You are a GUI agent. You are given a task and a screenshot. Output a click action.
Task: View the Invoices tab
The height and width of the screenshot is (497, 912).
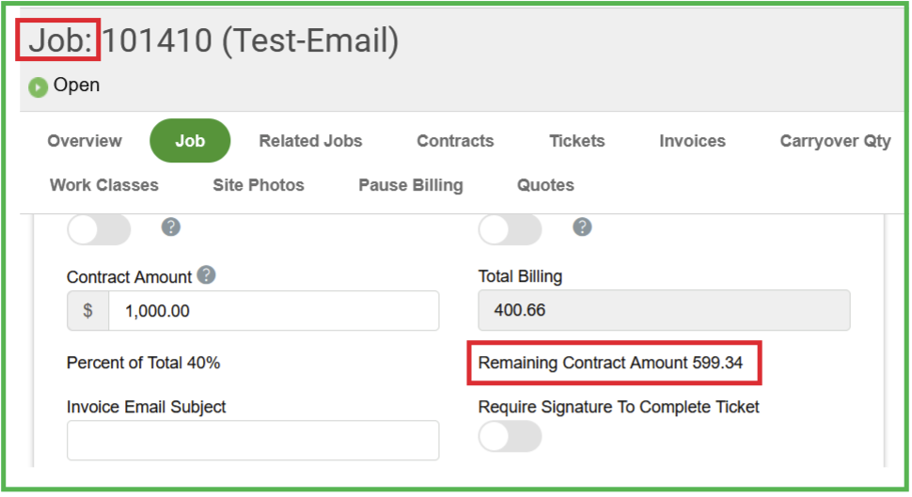point(692,141)
